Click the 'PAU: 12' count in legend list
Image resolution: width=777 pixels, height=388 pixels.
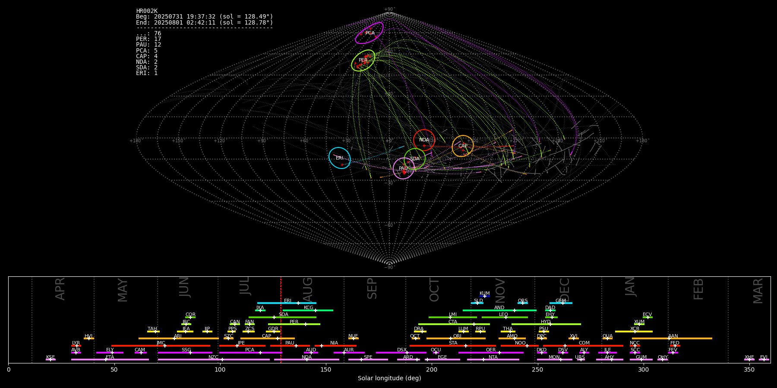pyautogui.click(x=148, y=45)
